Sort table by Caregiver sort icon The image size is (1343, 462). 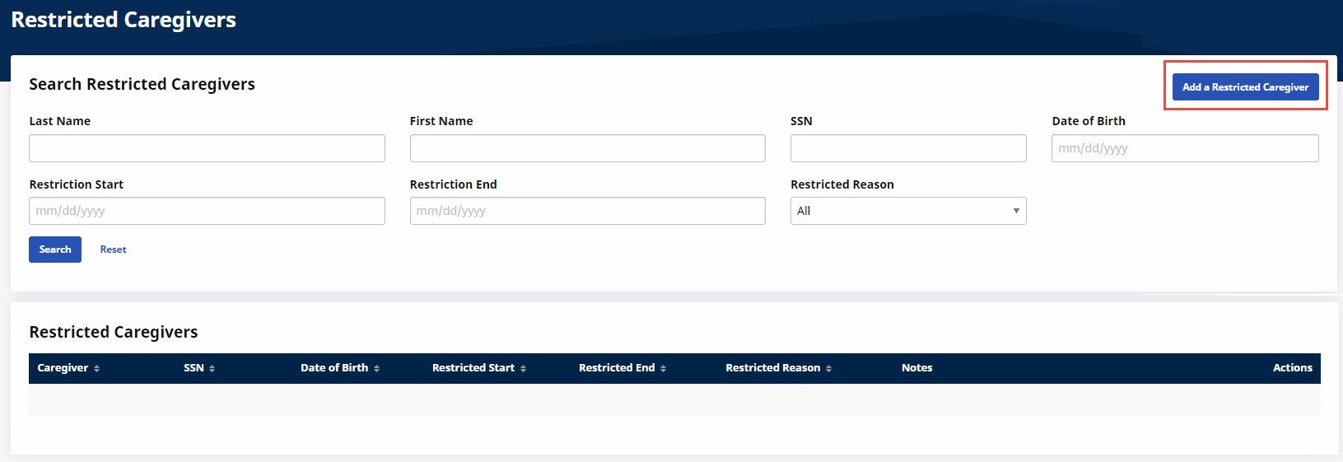[96, 369]
